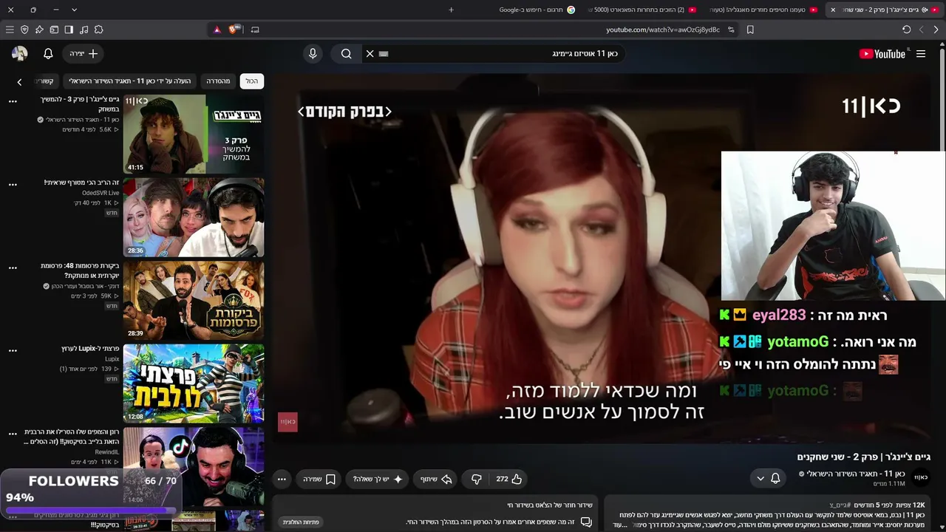Show more filter chips with arrow
The width and height of the screenshot is (946, 532).
click(19, 81)
